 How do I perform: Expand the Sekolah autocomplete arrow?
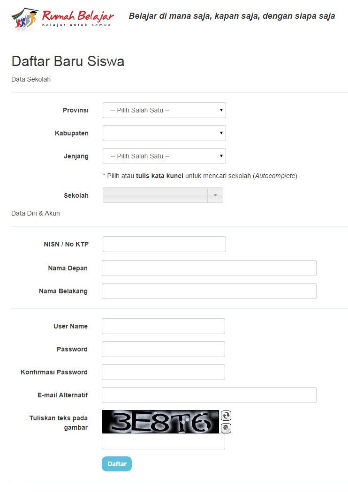pos(215,195)
